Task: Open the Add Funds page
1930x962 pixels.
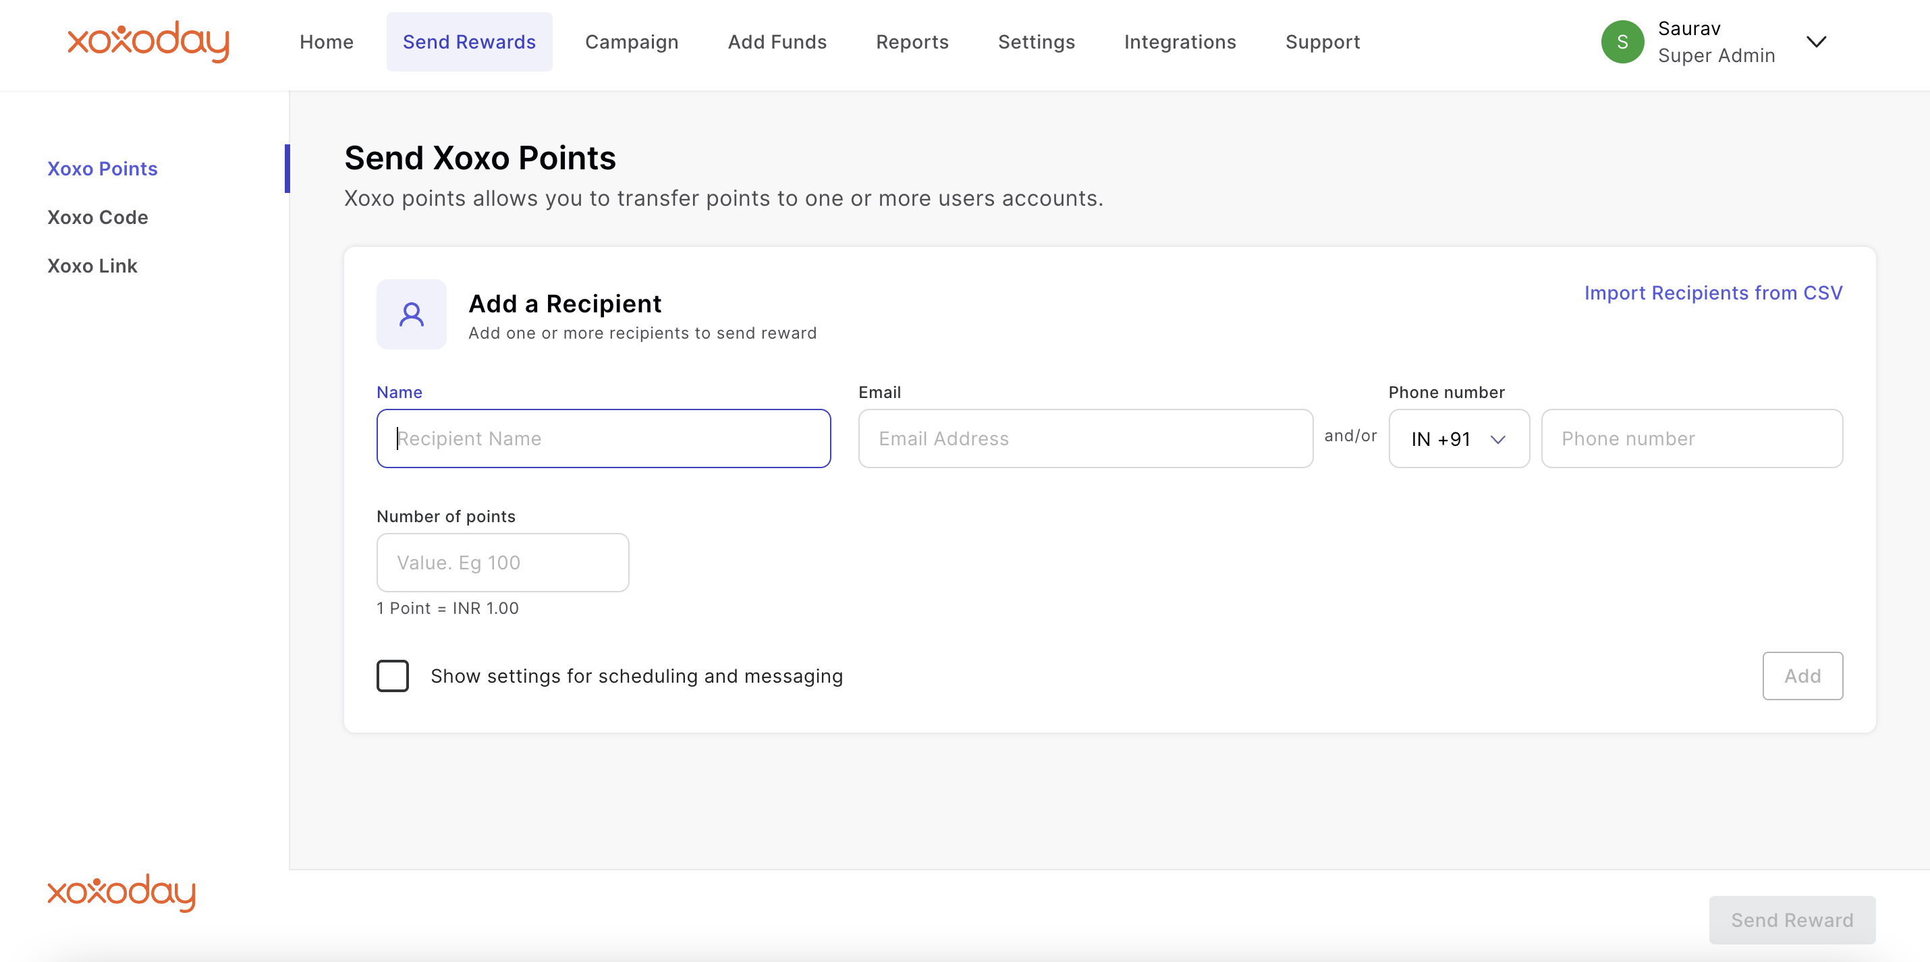Action: coord(777,42)
